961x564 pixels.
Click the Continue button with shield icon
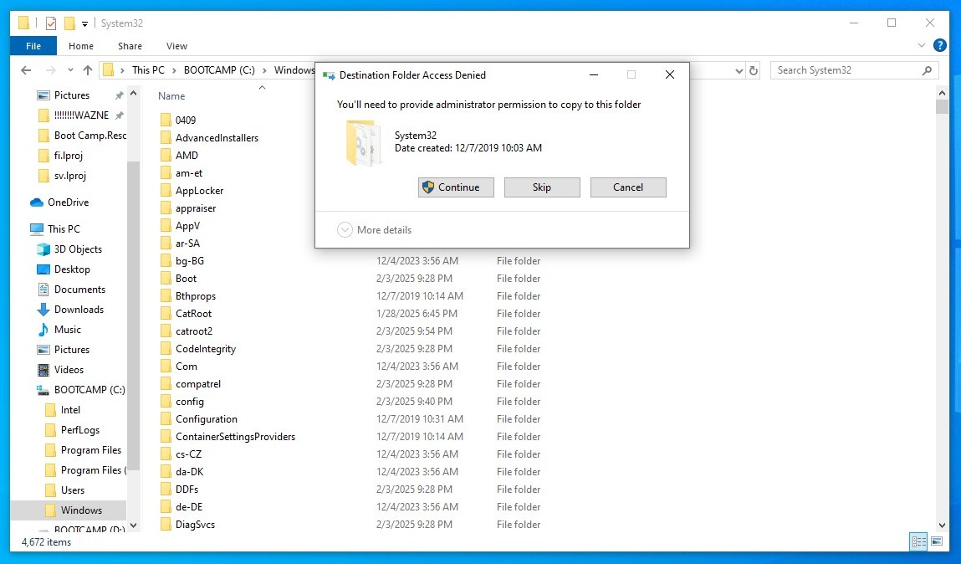coord(456,187)
